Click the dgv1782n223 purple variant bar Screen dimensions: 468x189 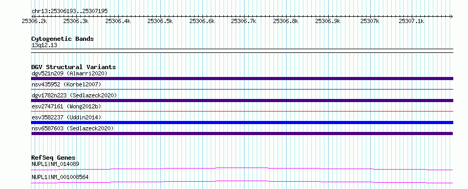[x=242, y=101]
